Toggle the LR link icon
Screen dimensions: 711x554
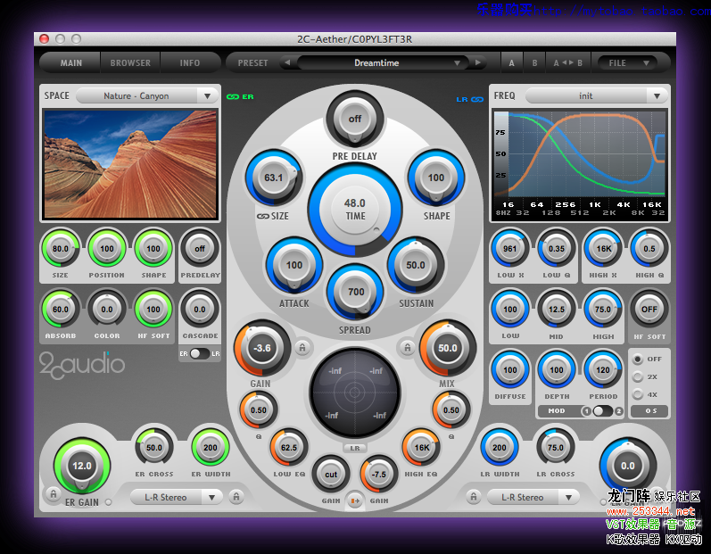477,99
